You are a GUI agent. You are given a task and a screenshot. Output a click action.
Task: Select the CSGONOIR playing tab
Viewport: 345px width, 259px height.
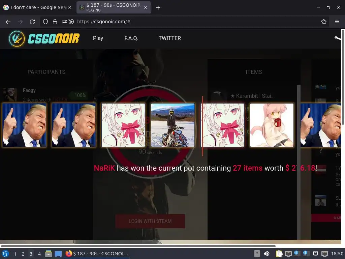pyautogui.click(x=114, y=7)
